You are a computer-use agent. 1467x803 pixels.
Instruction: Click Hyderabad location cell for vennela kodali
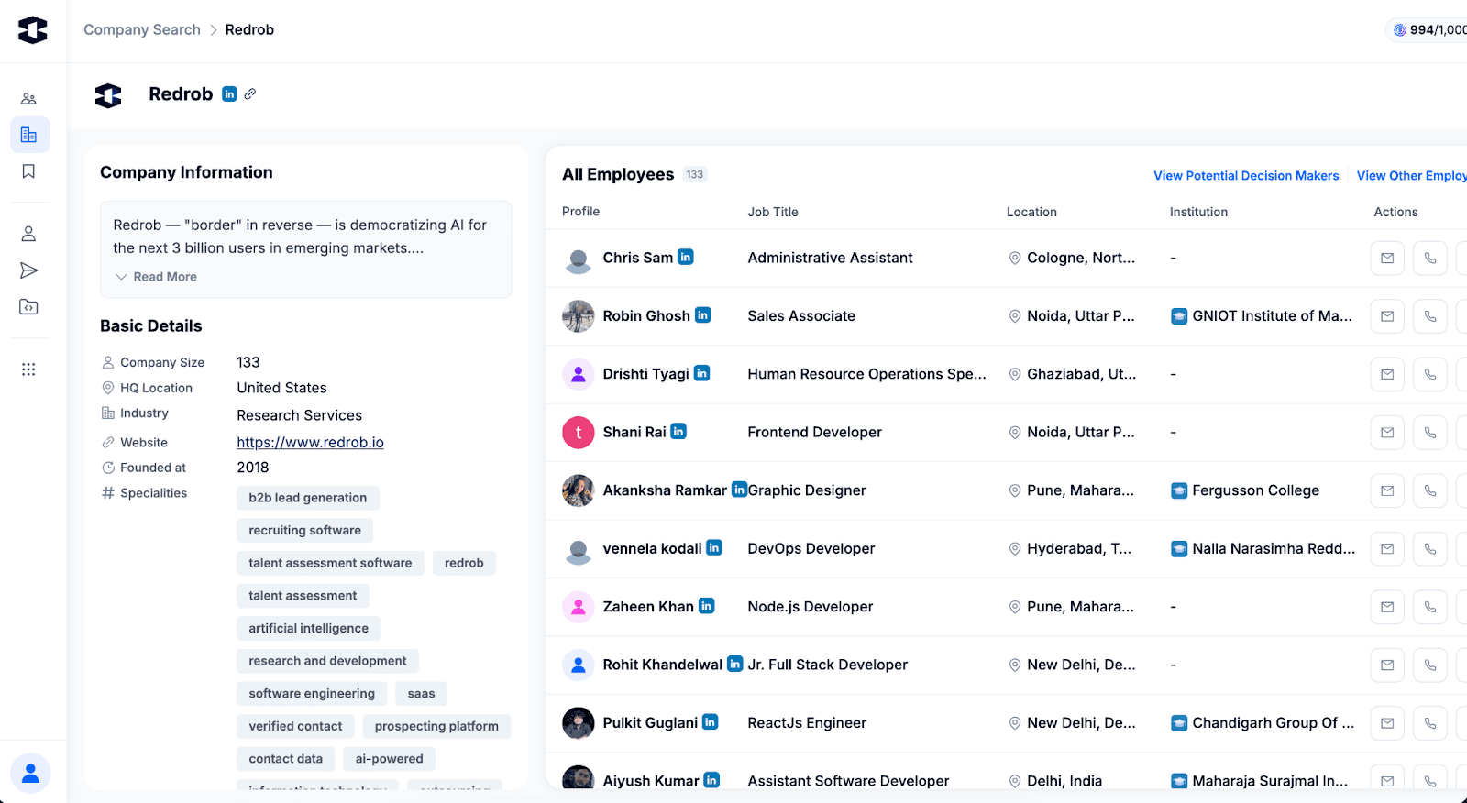click(1070, 548)
